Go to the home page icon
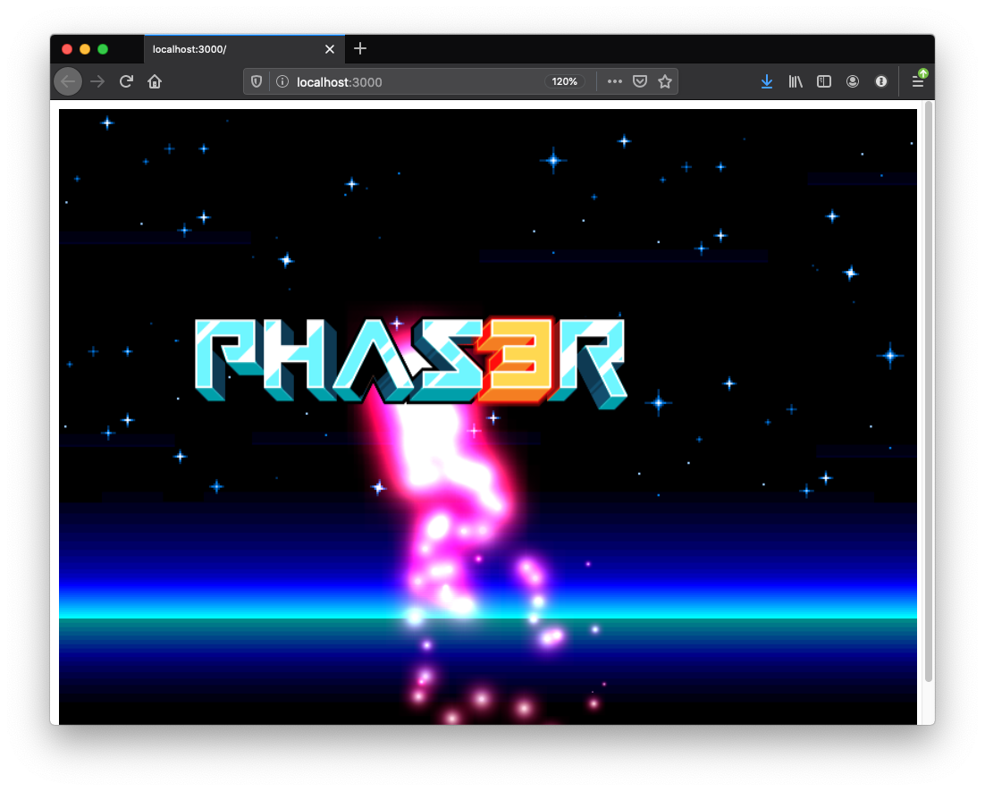 click(x=154, y=81)
